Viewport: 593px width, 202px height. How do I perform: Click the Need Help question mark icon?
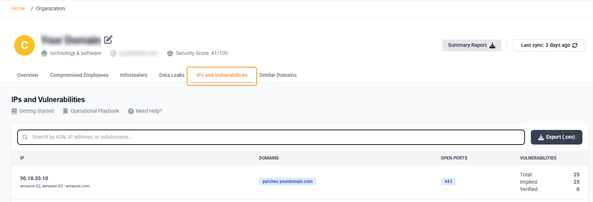(131, 111)
